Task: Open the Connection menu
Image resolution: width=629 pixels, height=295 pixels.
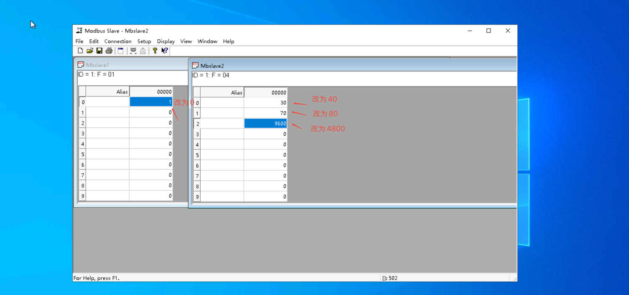Action: 118,41
